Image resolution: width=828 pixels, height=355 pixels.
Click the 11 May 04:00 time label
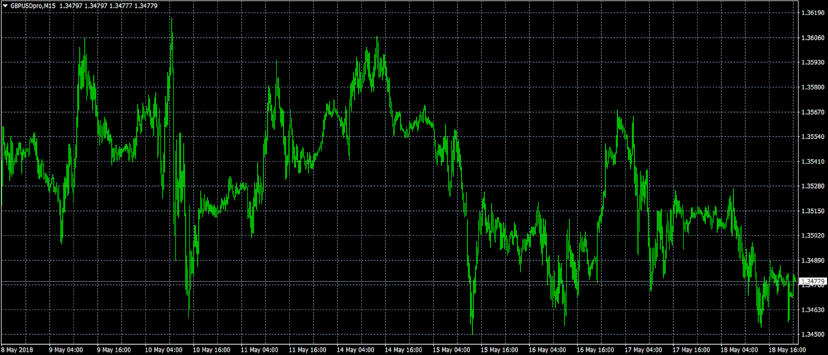(259, 350)
